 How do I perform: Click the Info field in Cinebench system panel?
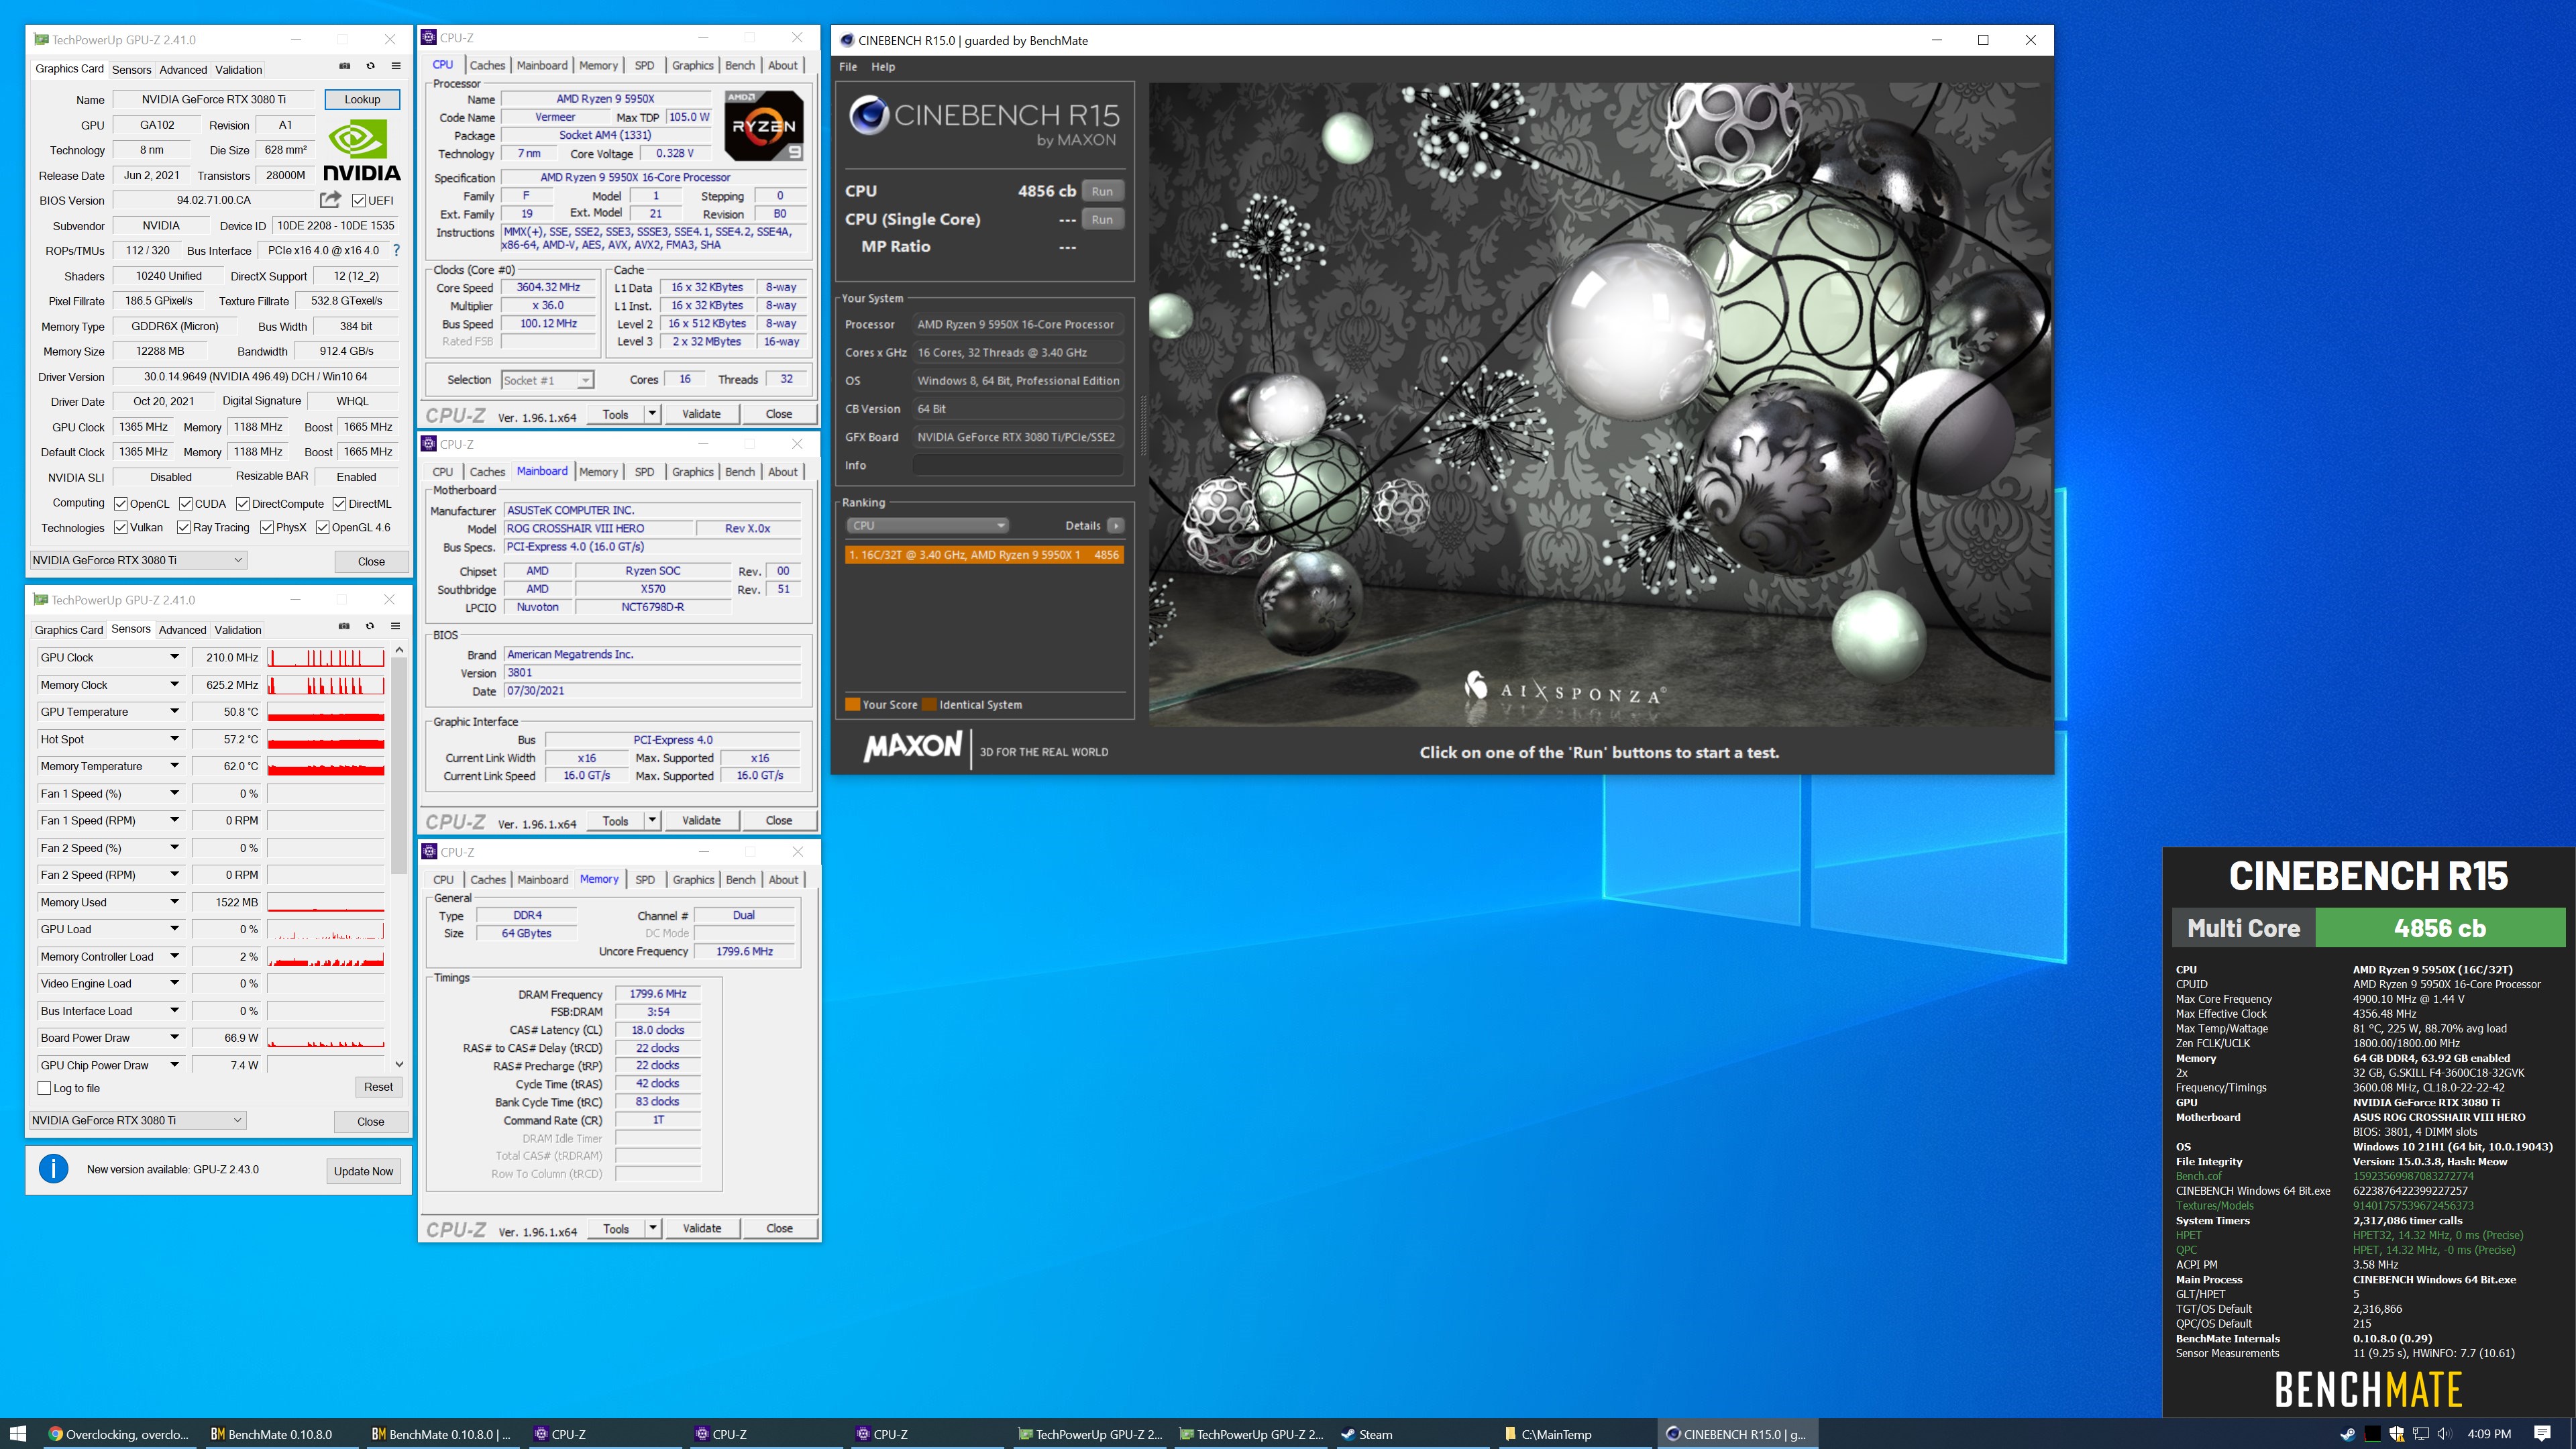pos(1017,465)
